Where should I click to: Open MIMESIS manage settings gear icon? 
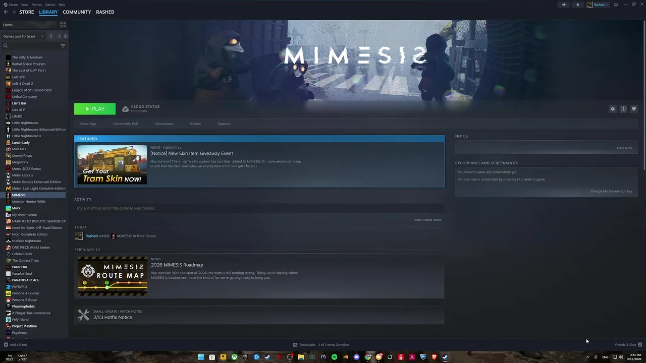click(613, 109)
